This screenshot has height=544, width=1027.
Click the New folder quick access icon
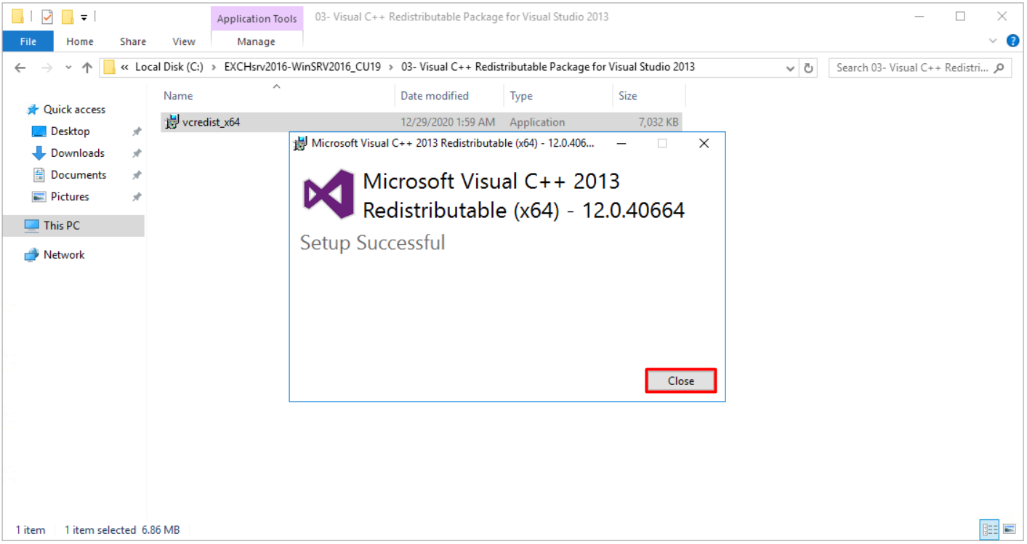68,17
